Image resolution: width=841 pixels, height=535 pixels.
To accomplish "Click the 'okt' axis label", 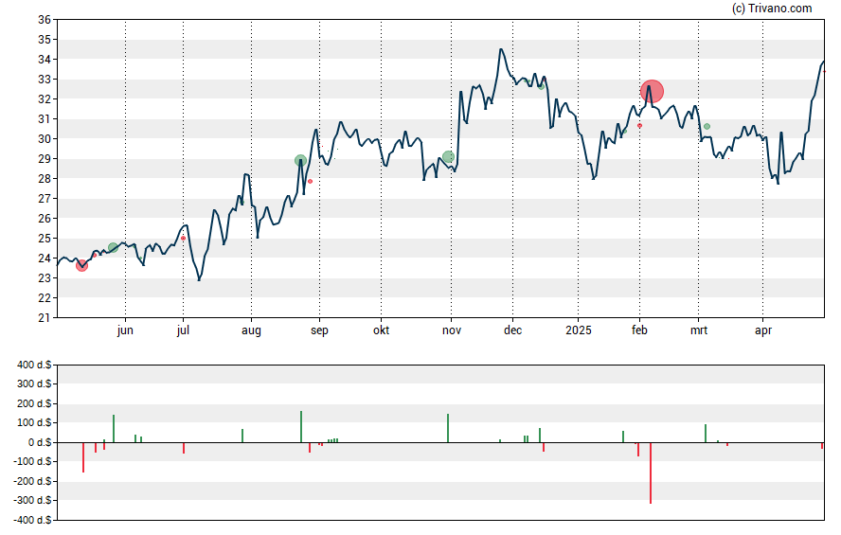I will pyautogui.click(x=382, y=330).
